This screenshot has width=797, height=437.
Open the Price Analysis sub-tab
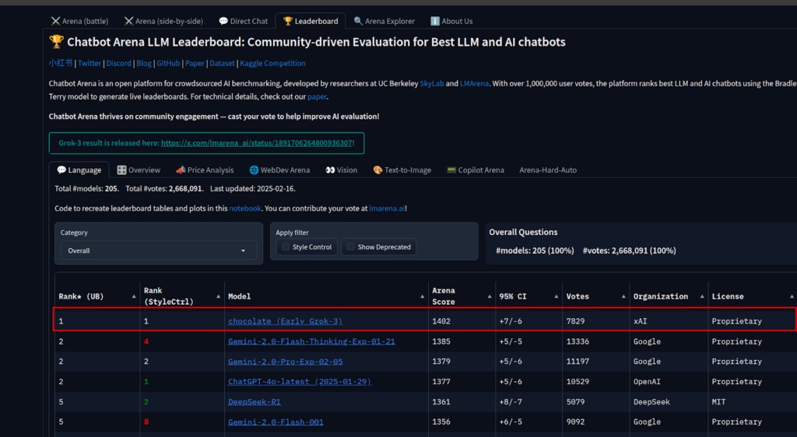[x=205, y=170]
